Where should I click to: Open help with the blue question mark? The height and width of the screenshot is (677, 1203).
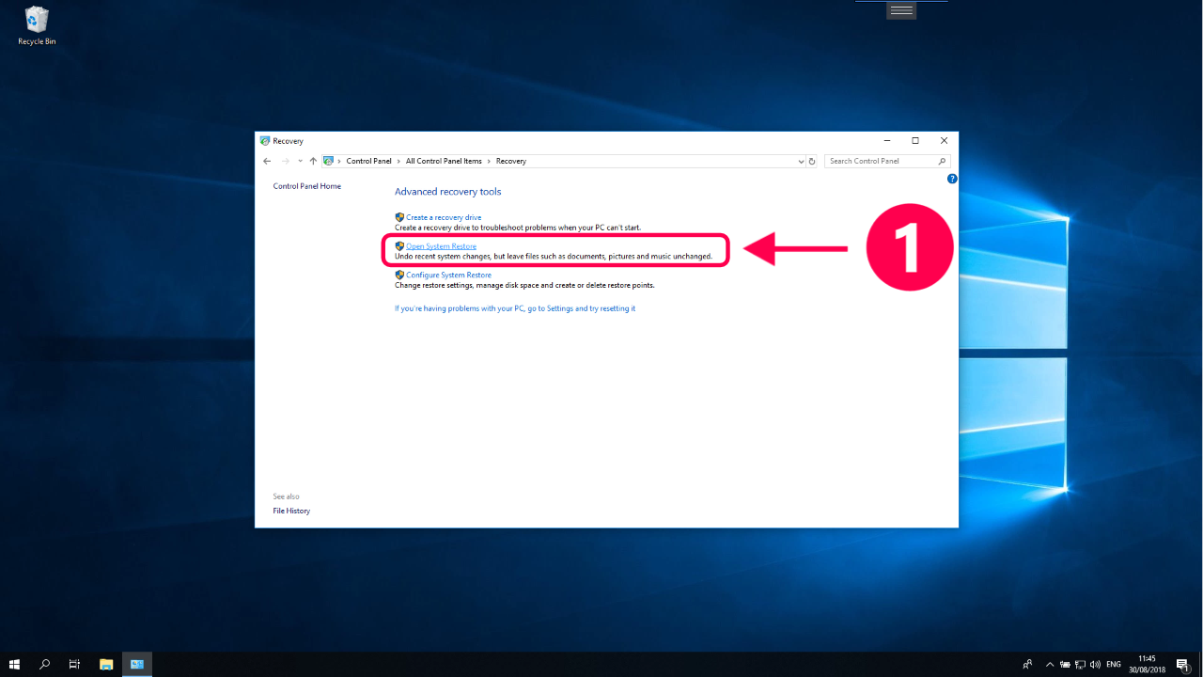pyautogui.click(x=952, y=178)
